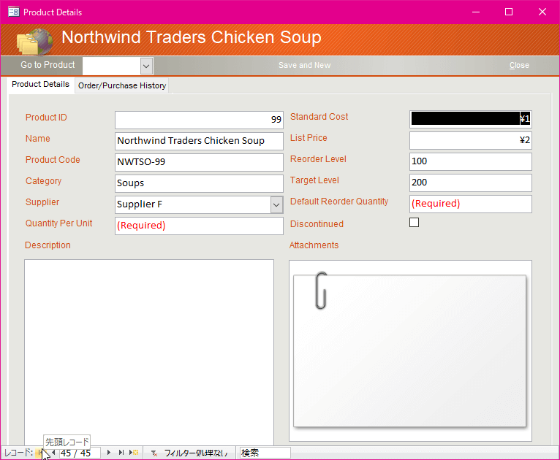Go to next record arrow
560x460 pixels.
coord(109,453)
